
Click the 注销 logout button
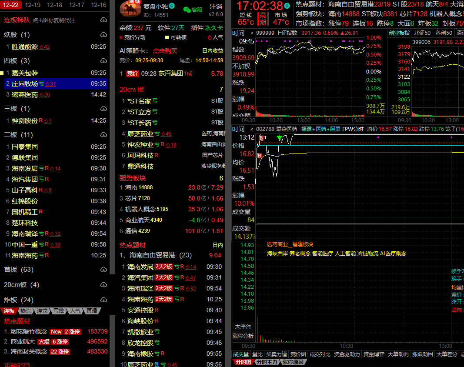(216, 7)
